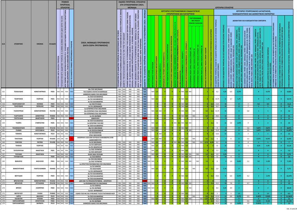Select first name cell ΠΕΤΡΟΣ
This screenshot has height=210, width=297.
(x=40, y=142)
